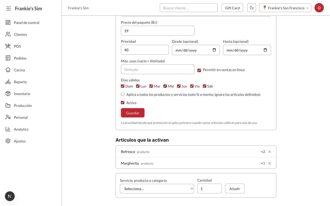Uncheck the Vie day checkbox
Viewport: 330px width, 206px height.
192,86
